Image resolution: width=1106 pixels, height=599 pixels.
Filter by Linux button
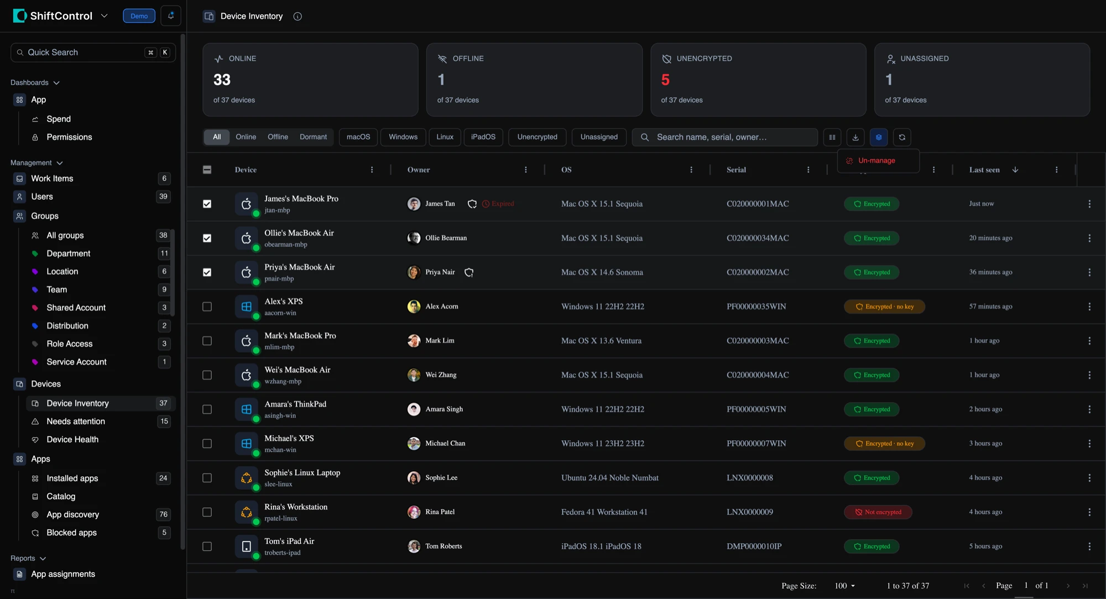[445, 137]
